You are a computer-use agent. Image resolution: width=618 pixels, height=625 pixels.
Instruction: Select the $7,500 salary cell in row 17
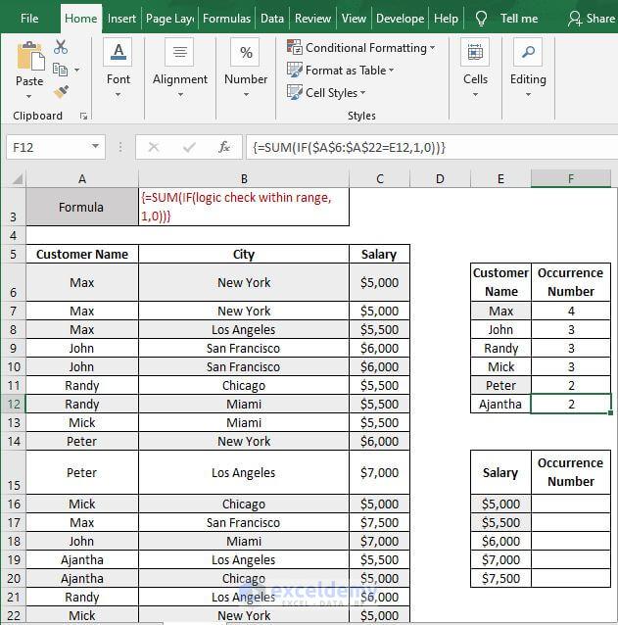coord(379,522)
